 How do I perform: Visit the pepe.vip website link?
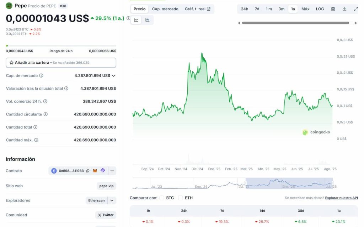pos(106,186)
